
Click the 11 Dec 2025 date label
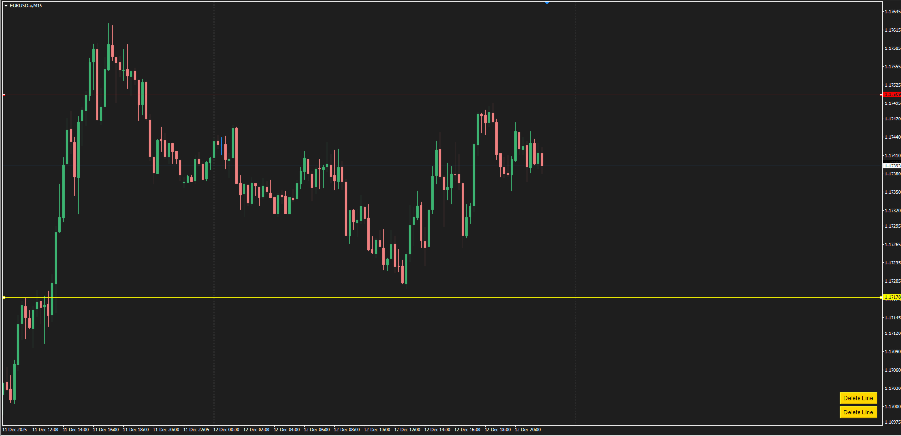click(15, 430)
